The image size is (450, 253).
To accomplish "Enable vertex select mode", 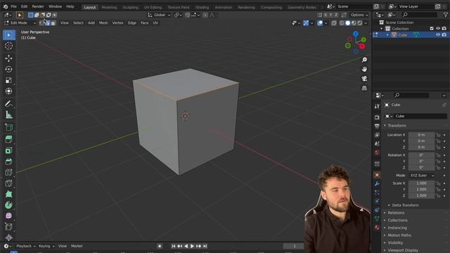I will pos(42,23).
